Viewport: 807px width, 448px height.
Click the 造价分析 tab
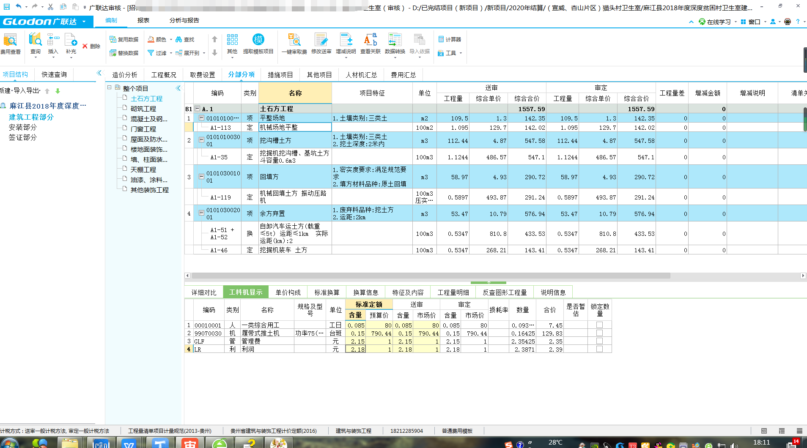point(125,75)
